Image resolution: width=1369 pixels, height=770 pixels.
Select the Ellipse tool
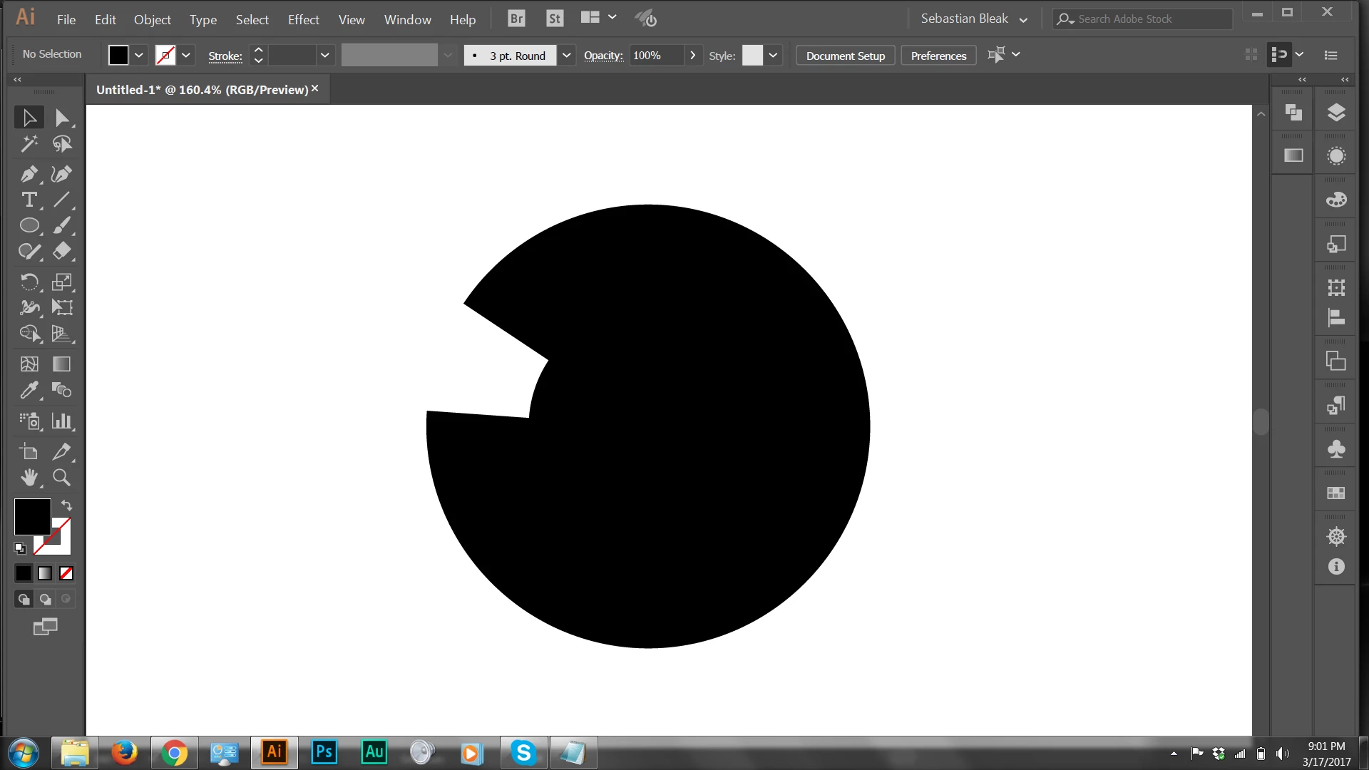(x=29, y=225)
